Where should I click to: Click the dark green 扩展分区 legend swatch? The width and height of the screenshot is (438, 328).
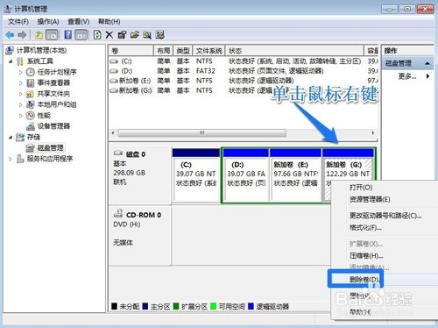(x=176, y=306)
